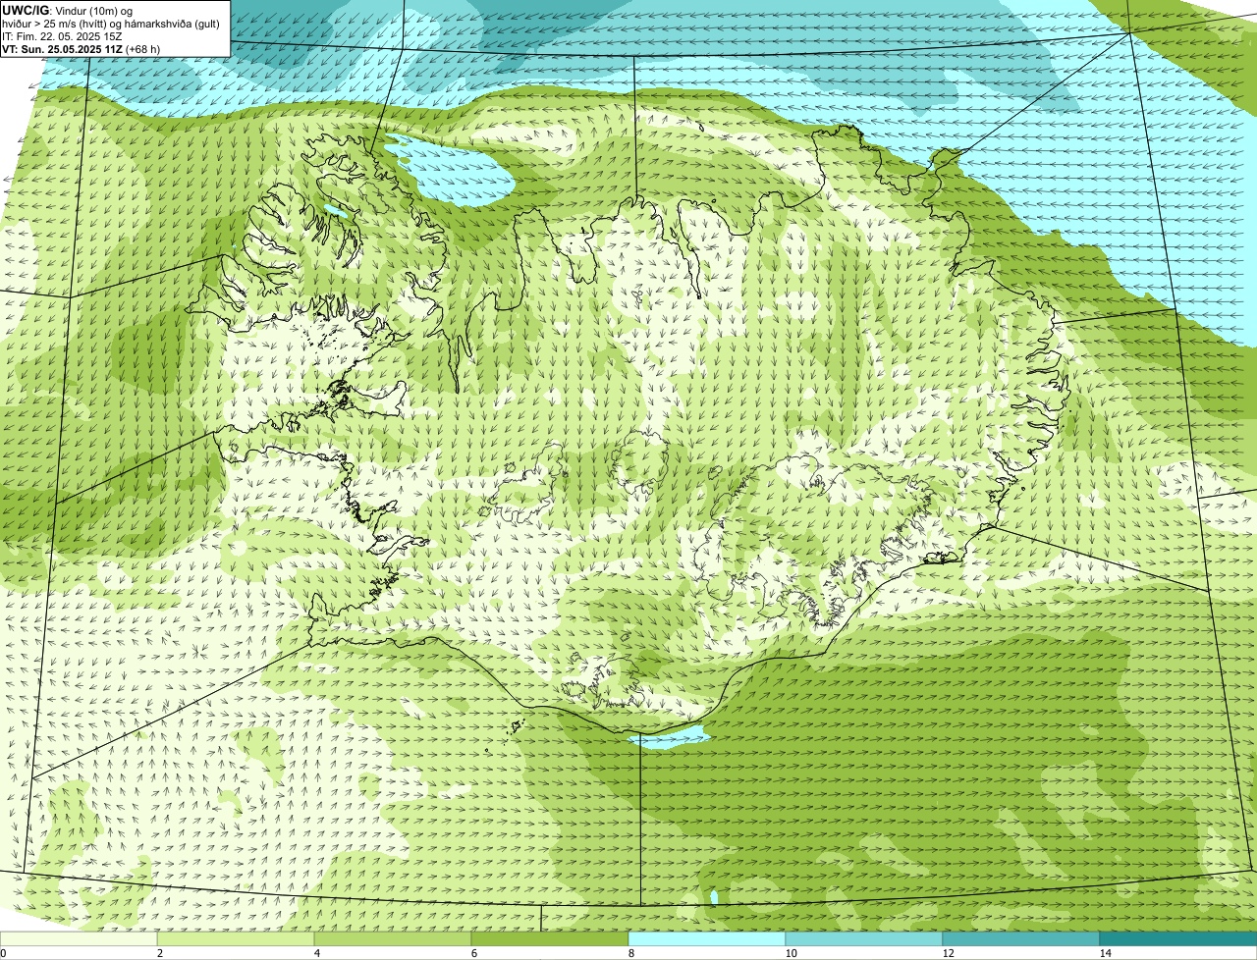Select the VT: Sun. 25.05.2025 11Z valid time
This screenshot has height=960, width=1257.
pyautogui.click(x=63, y=49)
